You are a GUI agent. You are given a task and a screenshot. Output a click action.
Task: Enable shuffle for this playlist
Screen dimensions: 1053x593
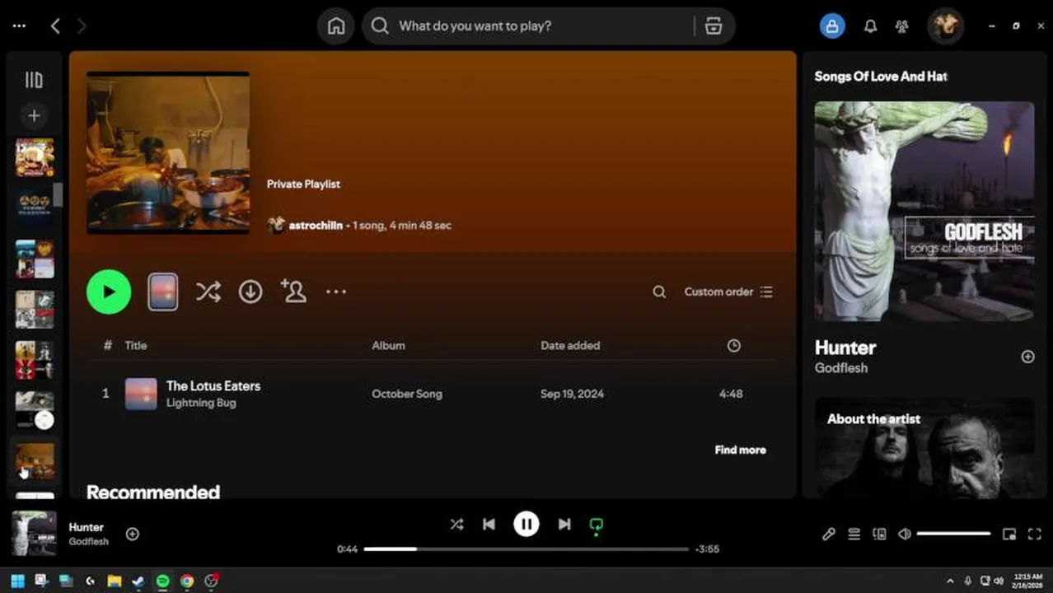pos(208,292)
